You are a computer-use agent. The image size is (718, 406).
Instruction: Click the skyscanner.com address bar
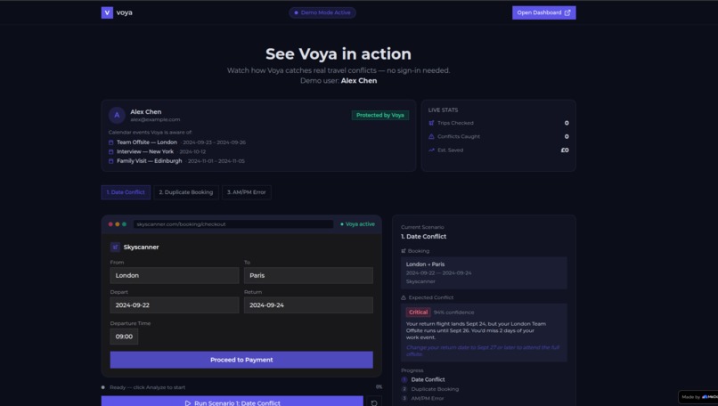[x=233, y=224]
